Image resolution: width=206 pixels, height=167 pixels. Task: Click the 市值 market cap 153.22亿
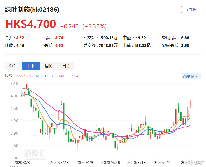click(142, 46)
